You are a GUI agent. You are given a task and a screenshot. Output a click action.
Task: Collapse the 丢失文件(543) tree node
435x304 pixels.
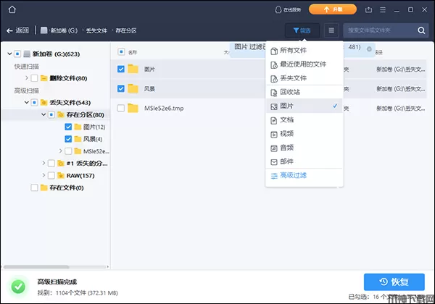pos(25,103)
